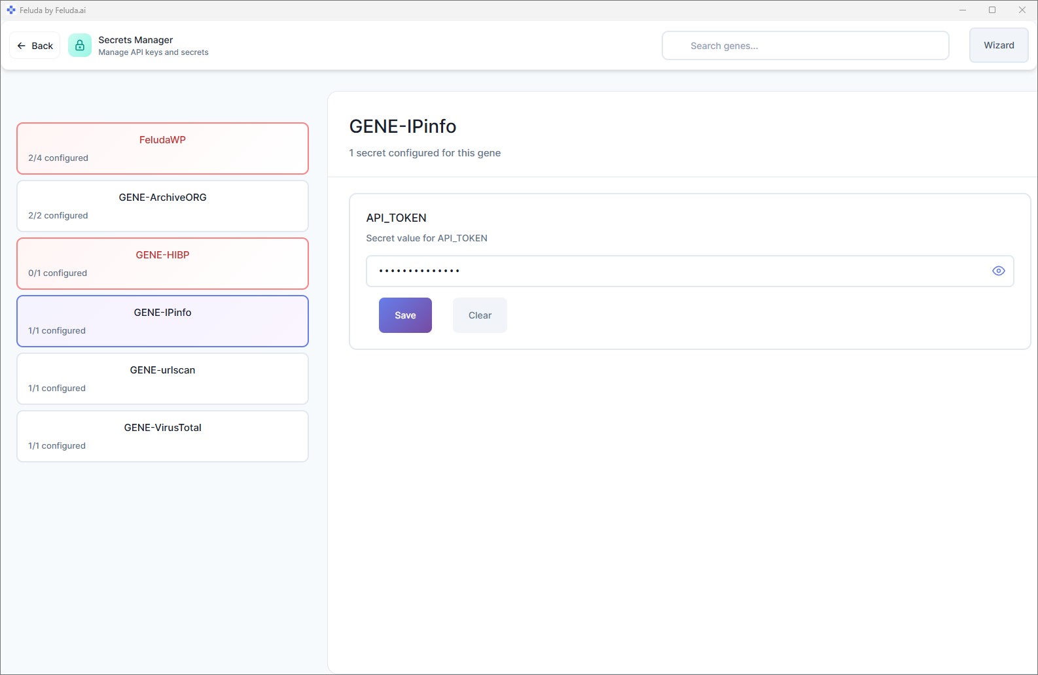Image resolution: width=1038 pixels, height=675 pixels.
Task: Select the GENE-ArchiveORG entry
Action: 162,206
